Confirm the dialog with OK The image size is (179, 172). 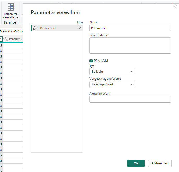[136, 163]
